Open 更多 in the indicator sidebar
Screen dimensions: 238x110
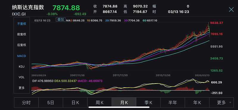point(21,88)
